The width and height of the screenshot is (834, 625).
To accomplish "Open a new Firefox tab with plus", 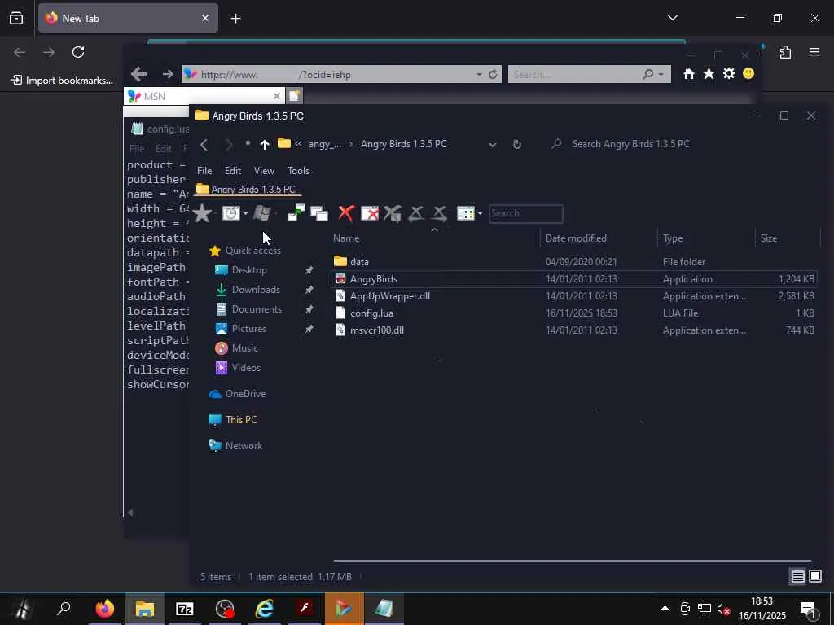I will [x=235, y=19].
